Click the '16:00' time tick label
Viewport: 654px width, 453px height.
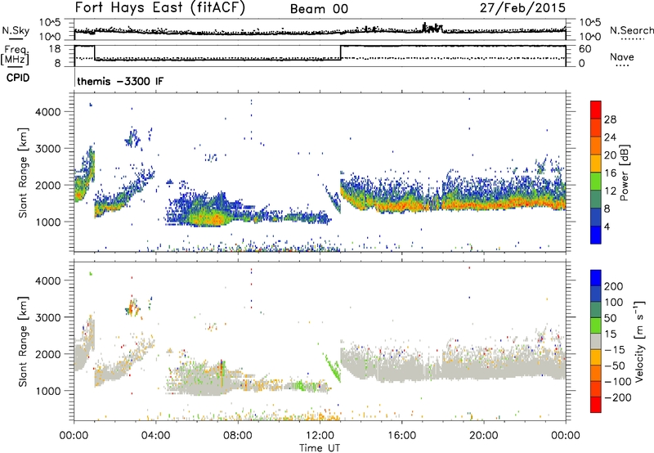(401, 436)
